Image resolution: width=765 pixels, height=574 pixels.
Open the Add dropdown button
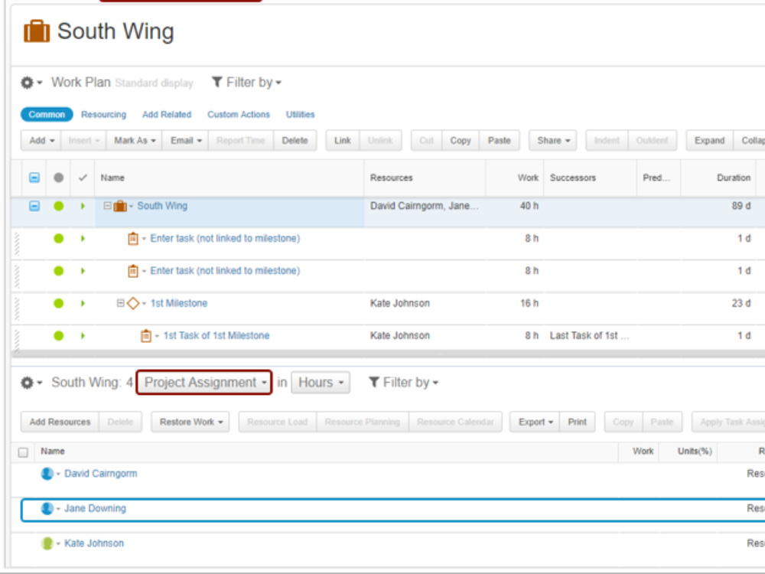click(x=41, y=141)
